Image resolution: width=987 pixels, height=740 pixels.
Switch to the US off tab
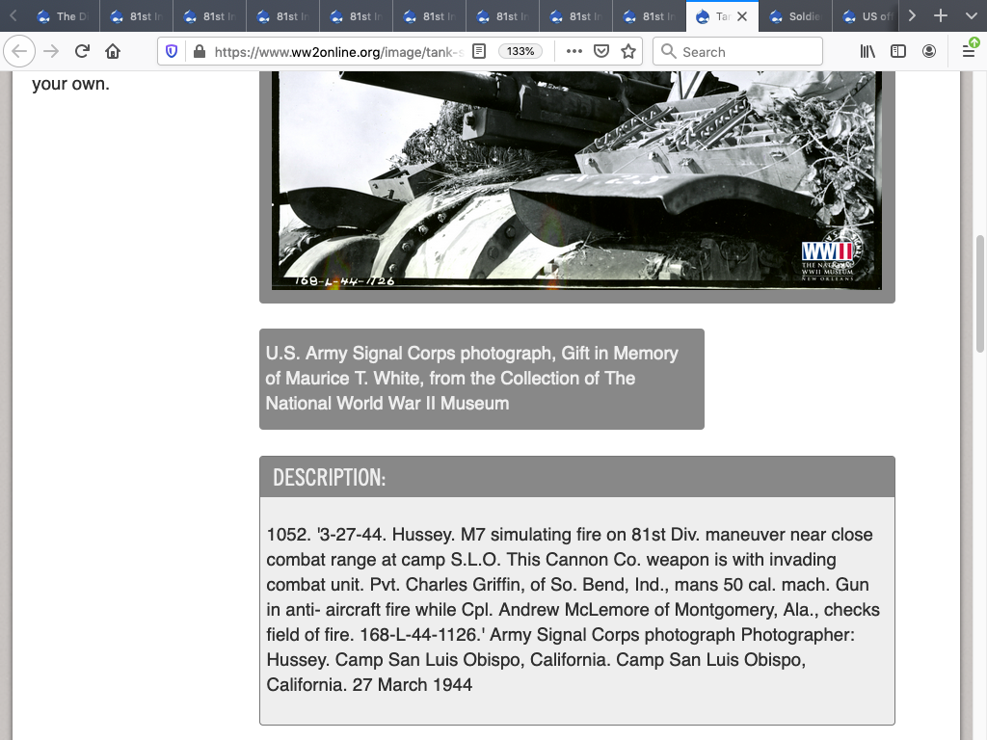pos(867,16)
